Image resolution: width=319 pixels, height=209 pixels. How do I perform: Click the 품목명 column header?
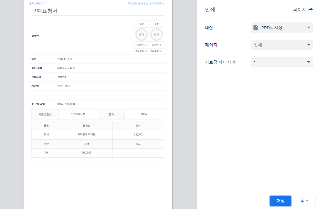click(x=87, y=126)
